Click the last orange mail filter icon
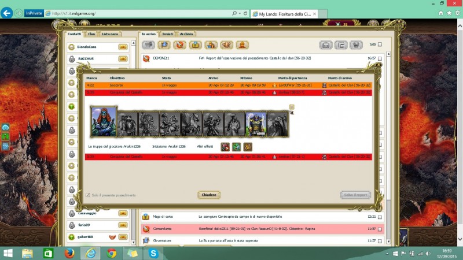The image size is (463, 260). [x=242, y=44]
